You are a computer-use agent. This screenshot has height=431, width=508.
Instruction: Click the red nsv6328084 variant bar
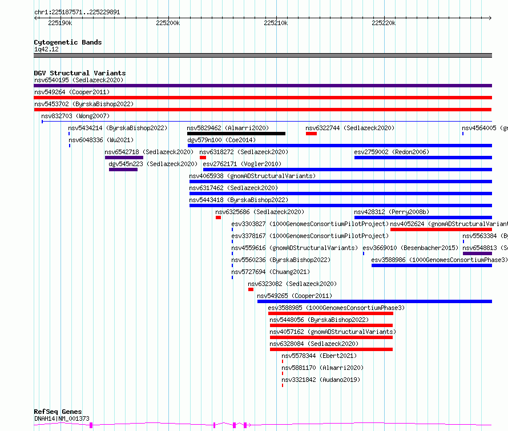(x=331, y=349)
